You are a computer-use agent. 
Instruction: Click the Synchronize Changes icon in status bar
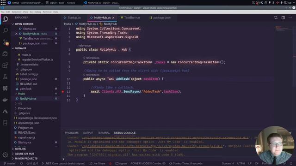point(21,163)
